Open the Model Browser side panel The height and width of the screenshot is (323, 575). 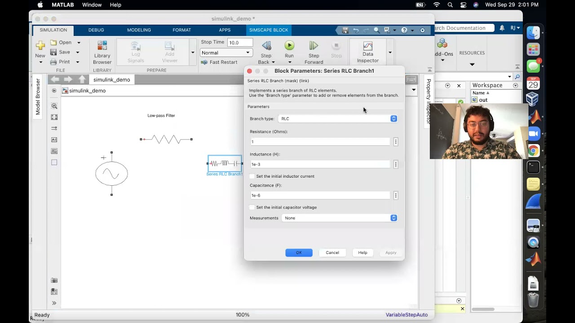38,96
